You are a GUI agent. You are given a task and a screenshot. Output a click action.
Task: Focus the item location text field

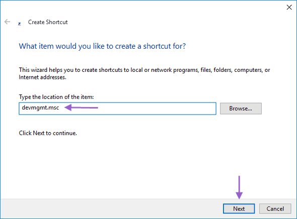pyautogui.click(x=117, y=108)
